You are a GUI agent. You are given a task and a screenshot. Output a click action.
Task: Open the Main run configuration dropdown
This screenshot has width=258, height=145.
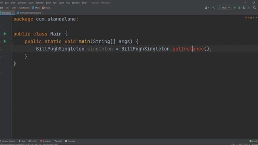pyautogui.click(x=224, y=8)
